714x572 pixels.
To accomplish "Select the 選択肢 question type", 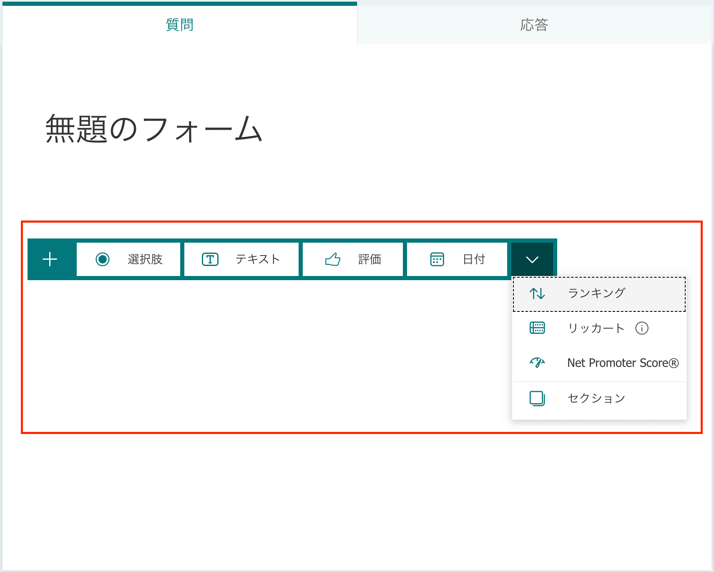I will (x=128, y=259).
